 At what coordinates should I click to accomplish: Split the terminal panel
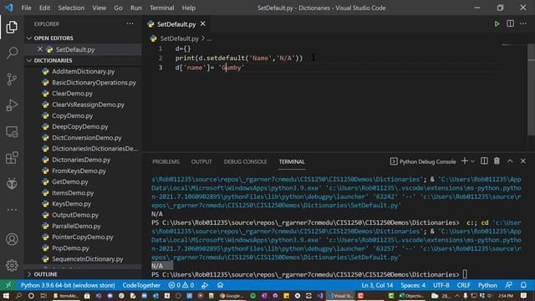[x=484, y=161]
